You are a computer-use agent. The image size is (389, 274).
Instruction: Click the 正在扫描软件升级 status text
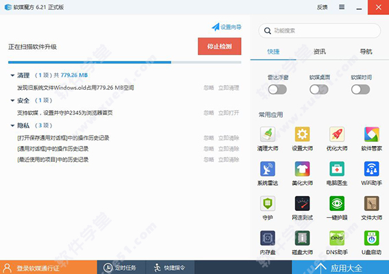pyautogui.click(x=32, y=47)
